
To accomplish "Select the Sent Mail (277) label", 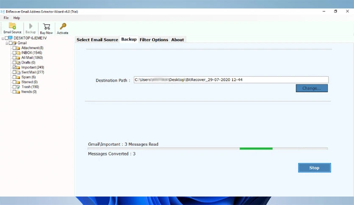I will 33,72.
